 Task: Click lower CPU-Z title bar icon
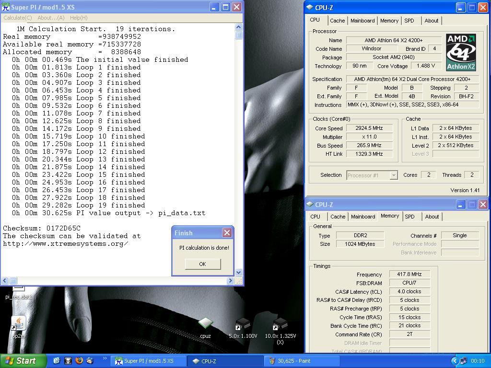[310, 204]
